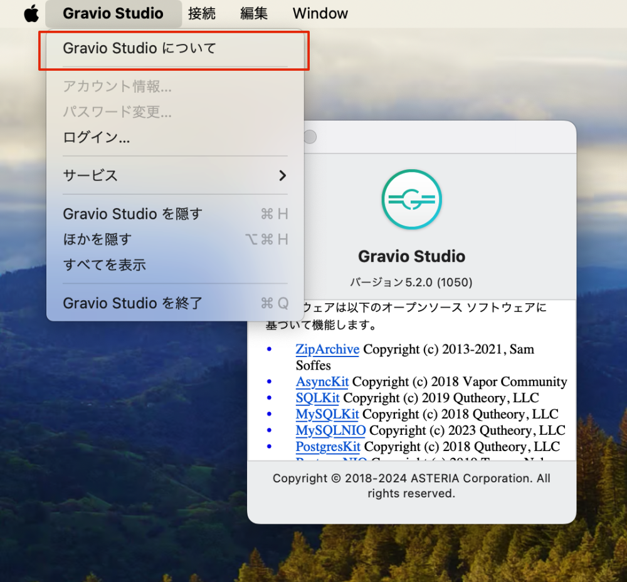Click the ASTERIA Corporation copyright text
The image size is (627, 582).
point(411,486)
